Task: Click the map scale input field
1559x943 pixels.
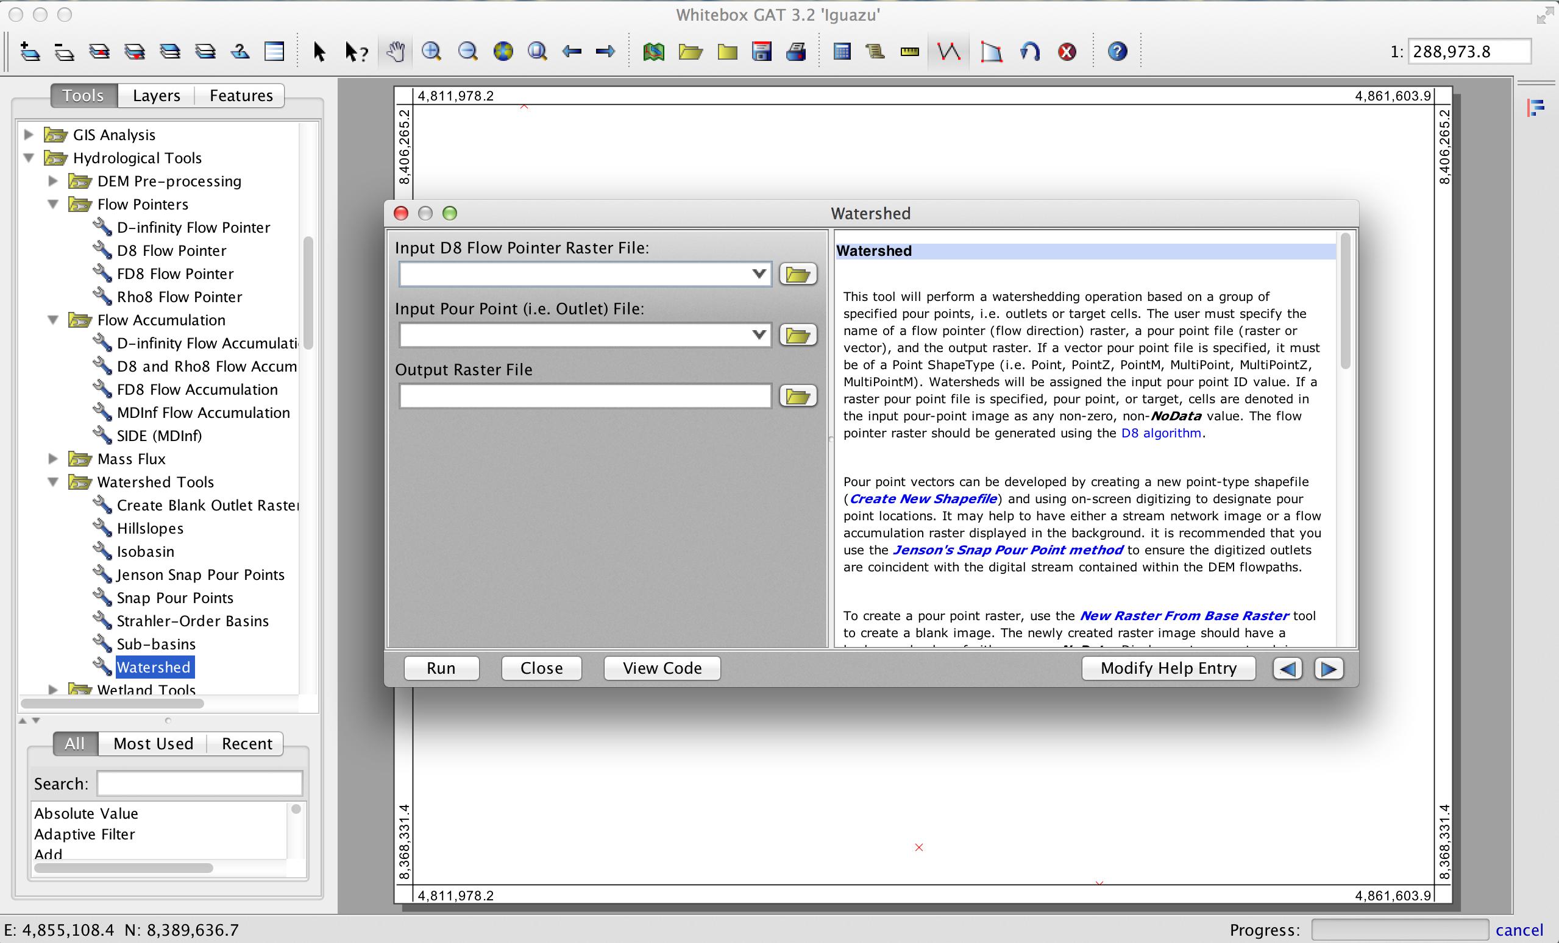Action: click(x=1470, y=51)
